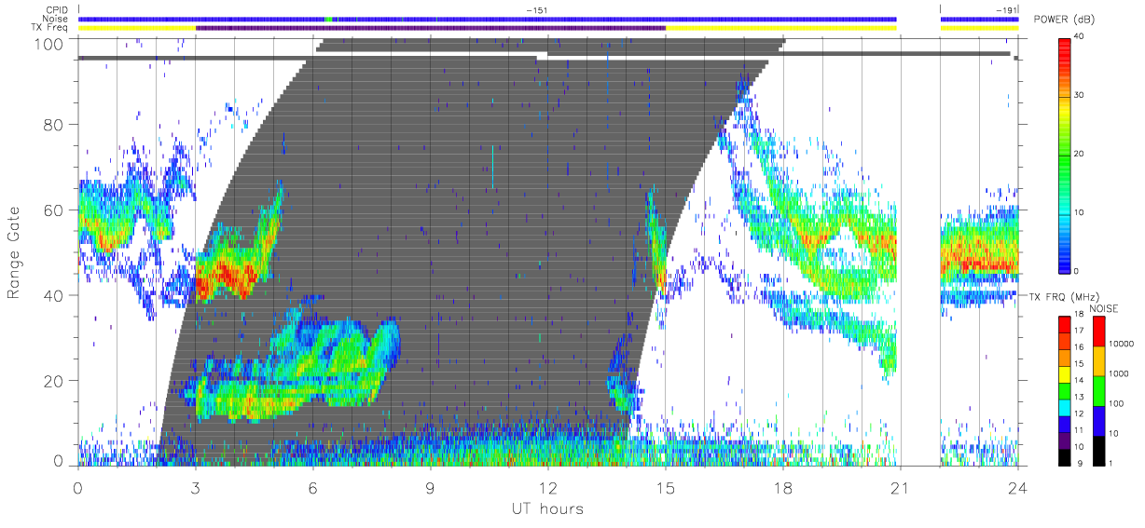The height and width of the screenshot is (528, 1145).
Task: Click the '30' tick on power colorbar
Action: coord(1081,95)
